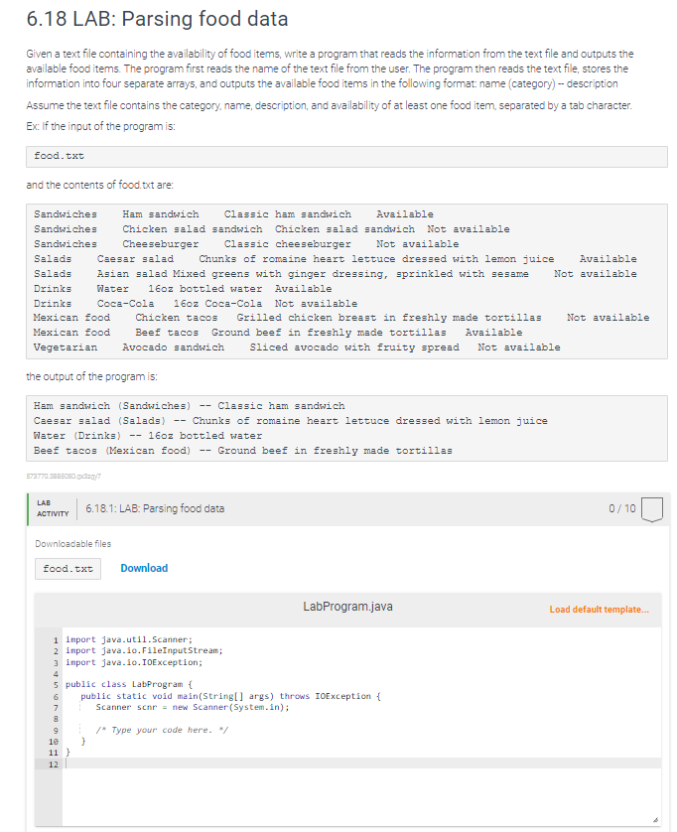Click the 'Beef tacos (Mexican food)' output line

(x=242, y=451)
